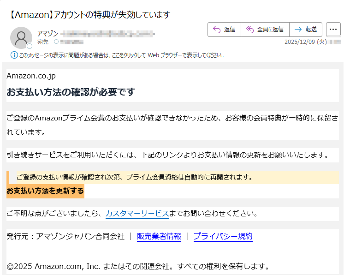This screenshot has height=275, width=344.
Task: Click the recipient presence circle beside 宛先
Action: pos(56,42)
